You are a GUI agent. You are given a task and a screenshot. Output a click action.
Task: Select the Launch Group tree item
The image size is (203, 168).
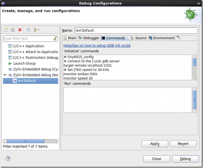pyautogui.click(x=24, y=63)
